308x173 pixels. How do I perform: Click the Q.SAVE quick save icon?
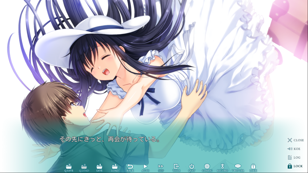[69, 168]
